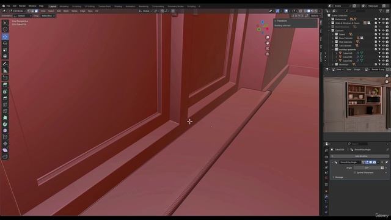Select the Smooth vertices tool
This screenshot has height=220, width=391.
[5, 130]
